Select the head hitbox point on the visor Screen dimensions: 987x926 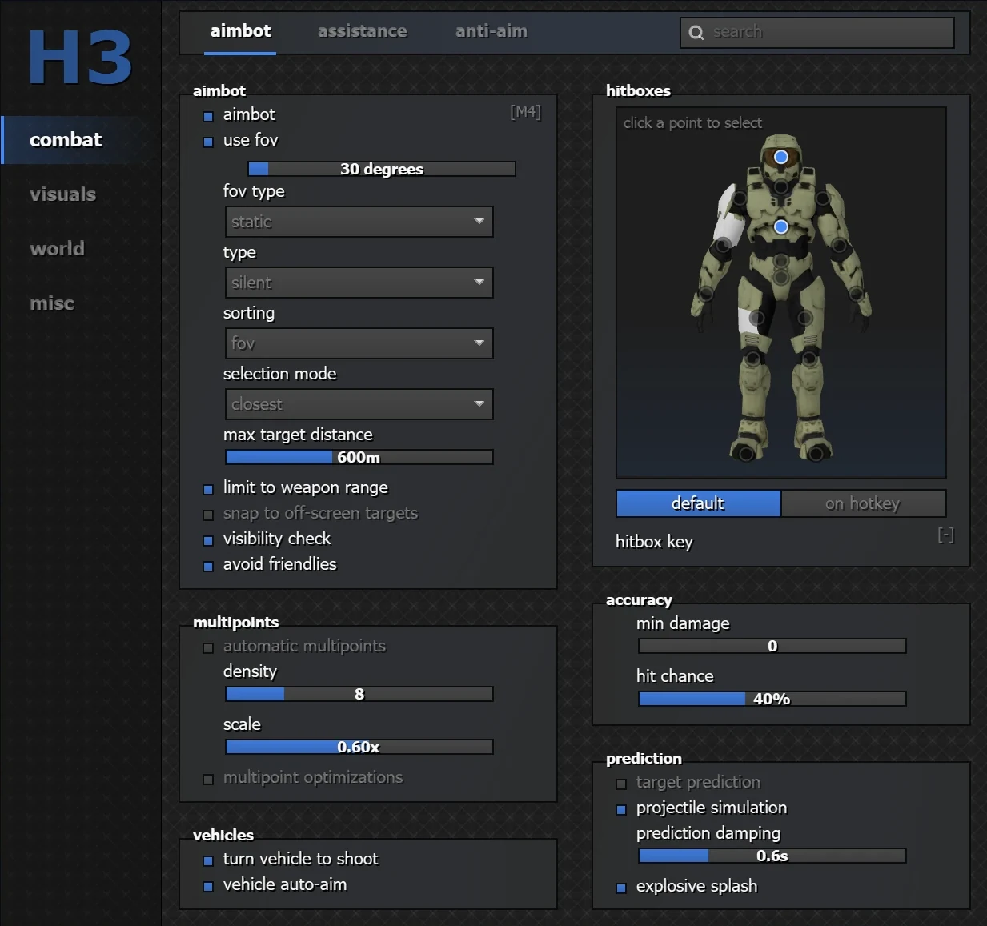[781, 157]
